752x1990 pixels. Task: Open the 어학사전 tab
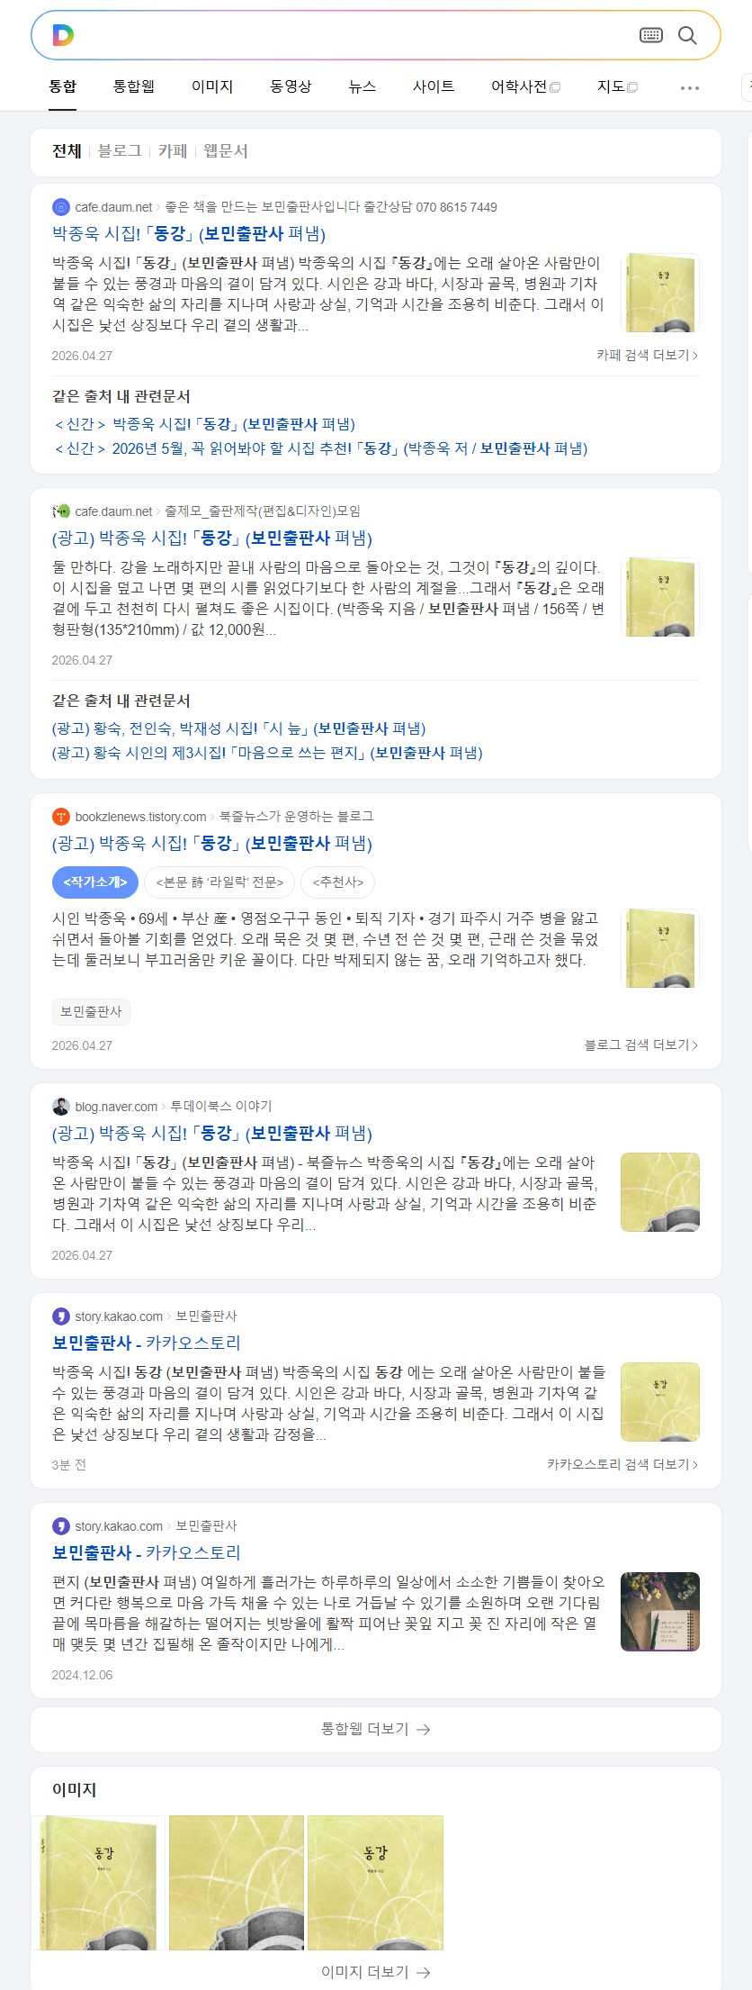[x=525, y=86]
